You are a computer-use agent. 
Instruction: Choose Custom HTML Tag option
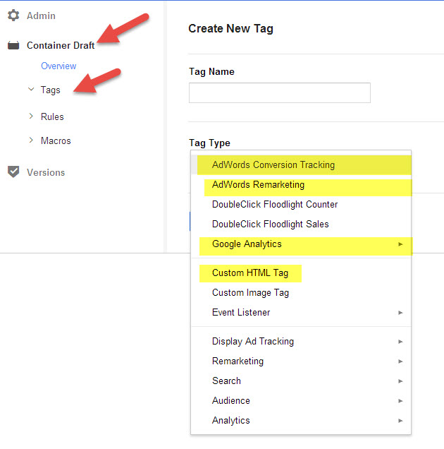click(251, 273)
